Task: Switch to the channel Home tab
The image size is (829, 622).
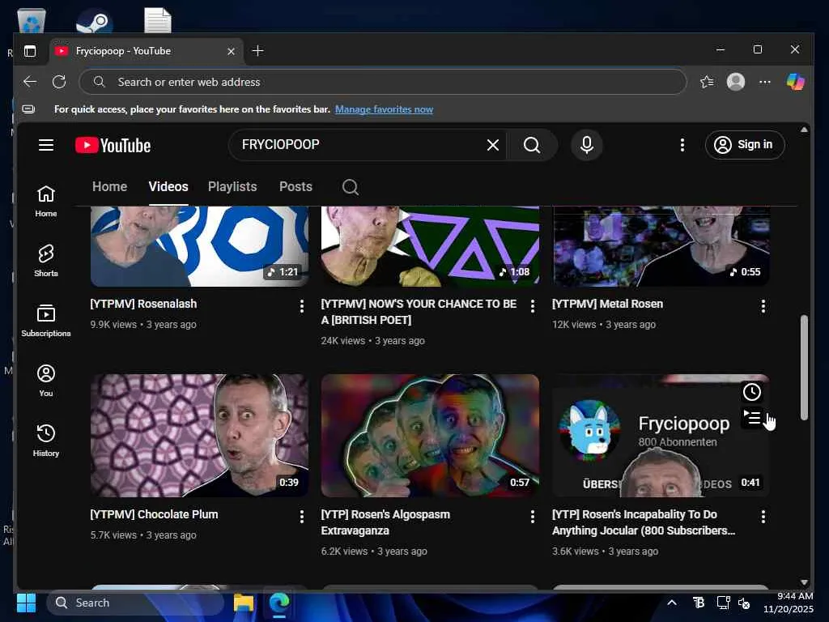Action: tap(109, 187)
